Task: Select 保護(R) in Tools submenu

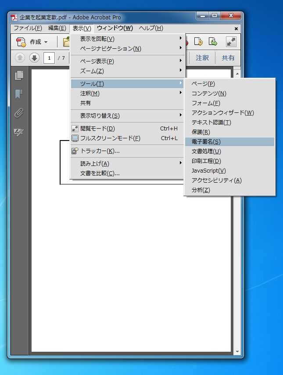Action: 229,132
